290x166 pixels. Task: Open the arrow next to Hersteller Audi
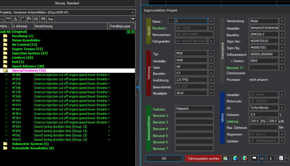pyautogui.click(x=211, y=60)
